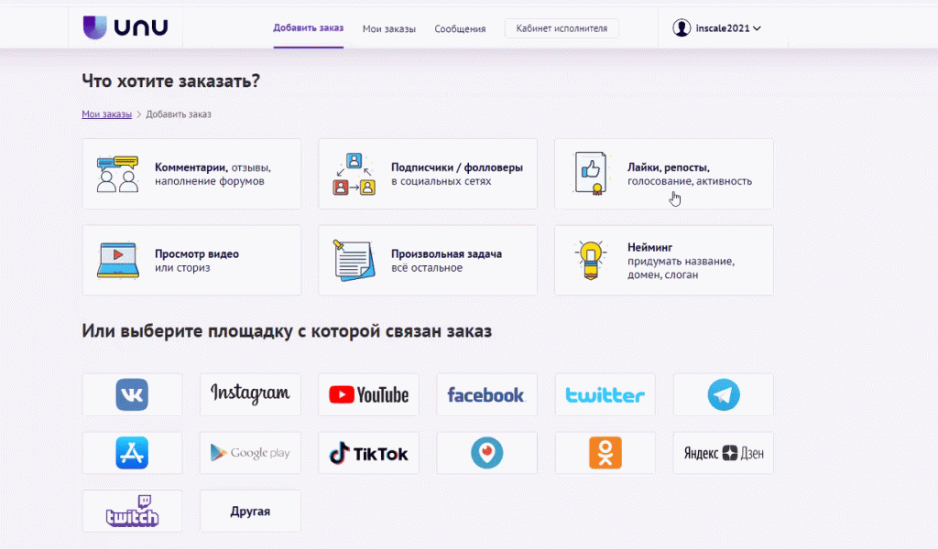938x549 pixels.
Task: Choose the TikTok platform tile
Action: (x=368, y=453)
